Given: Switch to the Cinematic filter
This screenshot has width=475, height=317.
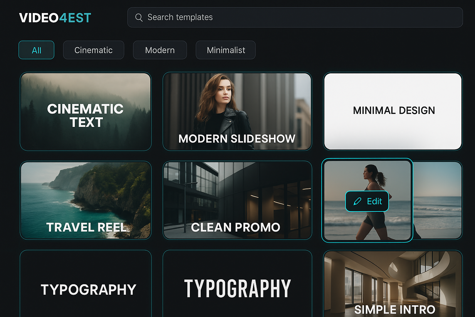Looking at the screenshot, I should pyautogui.click(x=93, y=50).
